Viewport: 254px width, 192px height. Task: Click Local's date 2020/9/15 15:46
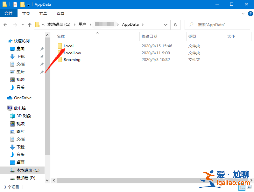point(157,46)
